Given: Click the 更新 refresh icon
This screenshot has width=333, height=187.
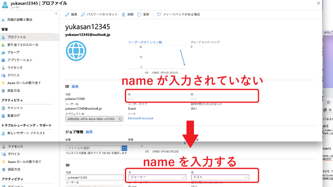Looking at the screenshot, I should tap(139, 14).
